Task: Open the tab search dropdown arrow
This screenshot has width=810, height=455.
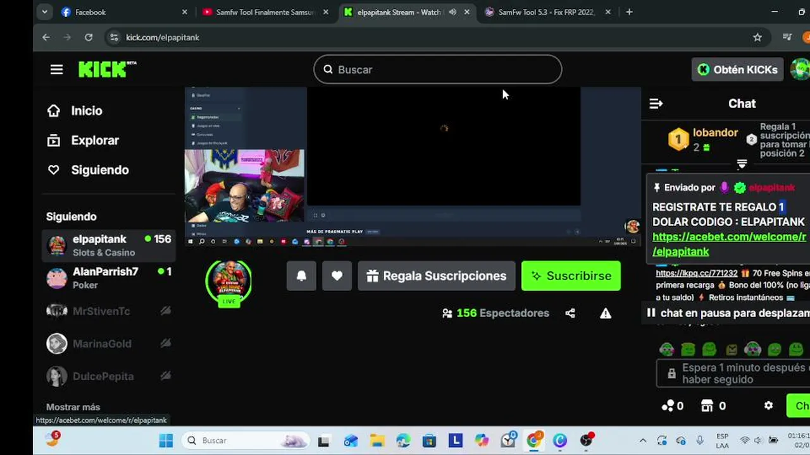Action: 44,12
